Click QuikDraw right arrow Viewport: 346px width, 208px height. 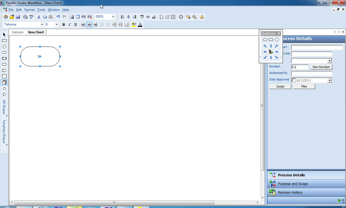coord(277,52)
